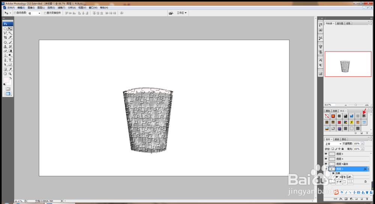Select the Brush tool
Image resolution: width=375 pixels, height=204 pixels.
point(10,42)
